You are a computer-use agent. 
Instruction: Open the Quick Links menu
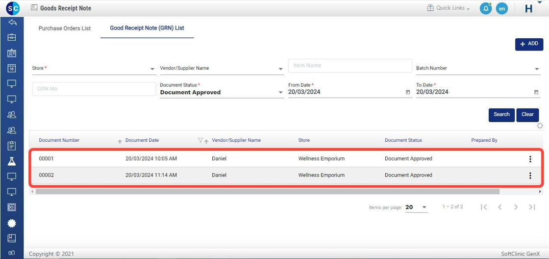coord(448,8)
